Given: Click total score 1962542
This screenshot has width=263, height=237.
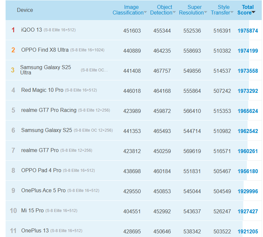Looking at the screenshot, I should pyautogui.click(x=248, y=131).
